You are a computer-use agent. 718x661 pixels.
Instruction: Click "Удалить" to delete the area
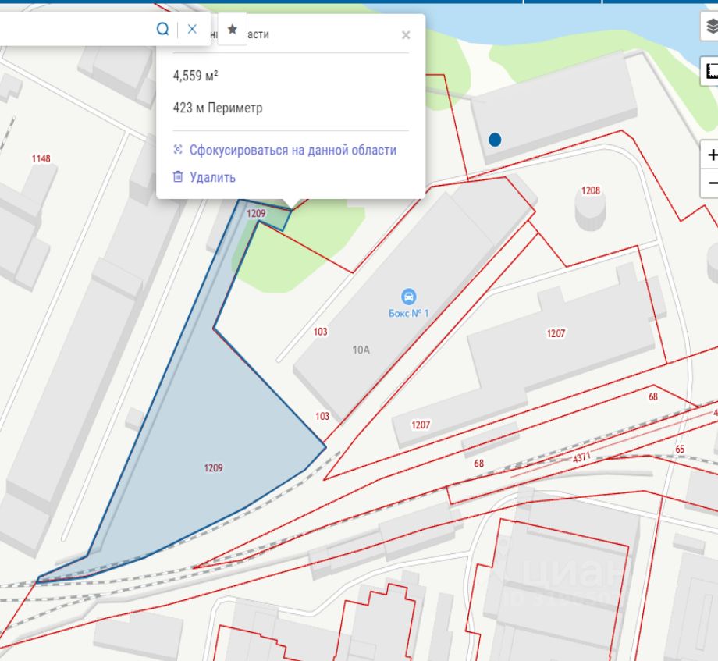[x=212, y=177]
